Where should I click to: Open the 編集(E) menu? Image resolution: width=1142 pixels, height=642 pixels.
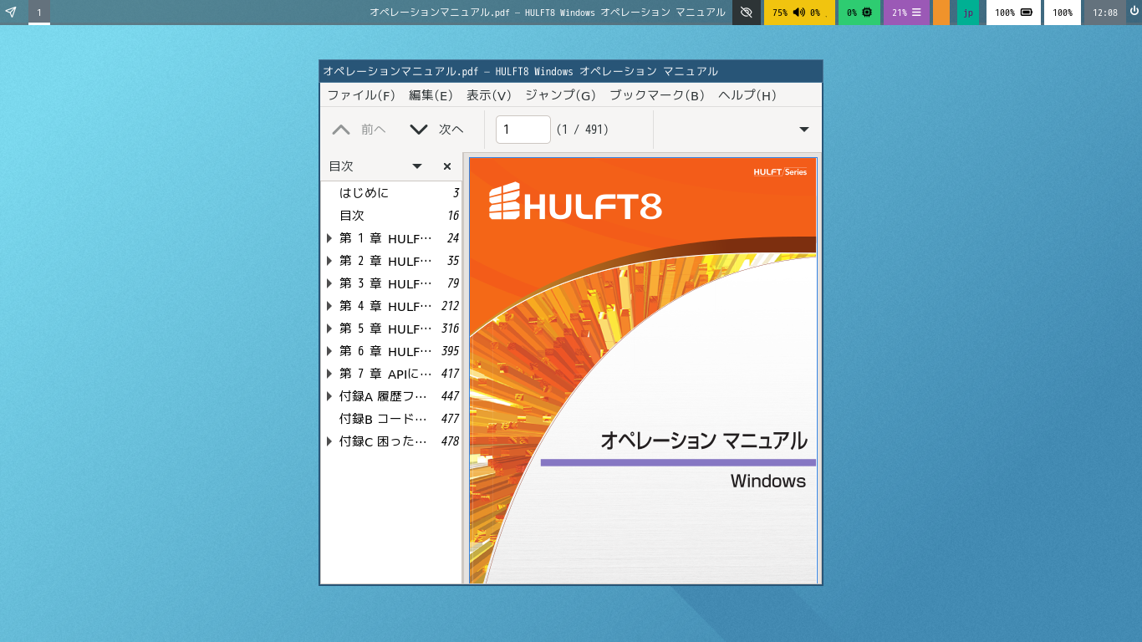[x=431, y=95]
